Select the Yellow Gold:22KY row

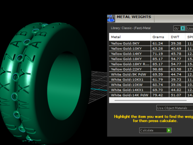coord(151,69)
